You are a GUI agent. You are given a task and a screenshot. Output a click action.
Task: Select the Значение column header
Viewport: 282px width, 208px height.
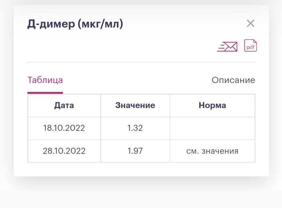[x=135, y=105]
